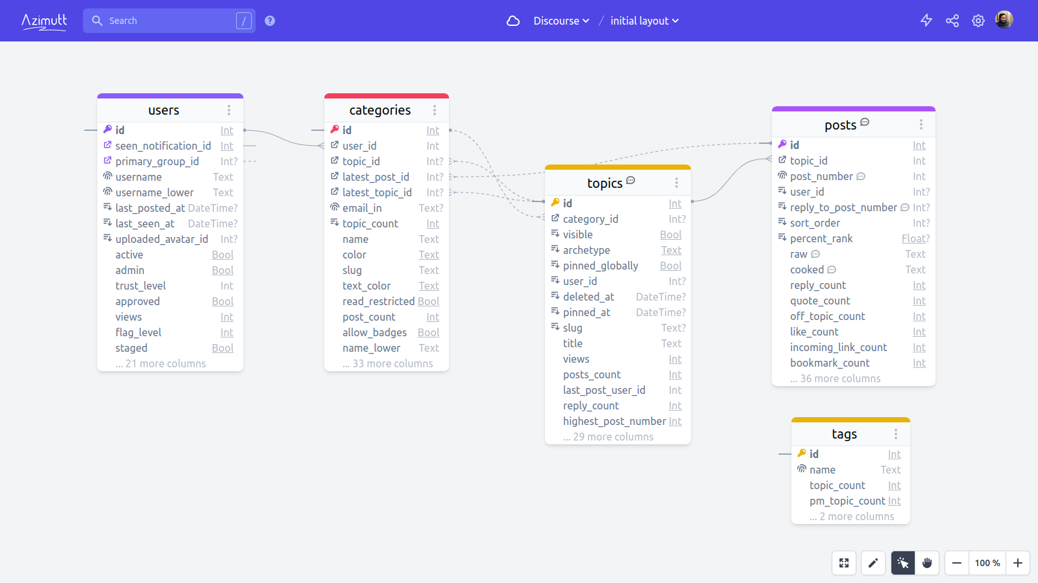Screen dimensions: 1038x583
Task: Click the share diagram icon
Action: [952, 20]
